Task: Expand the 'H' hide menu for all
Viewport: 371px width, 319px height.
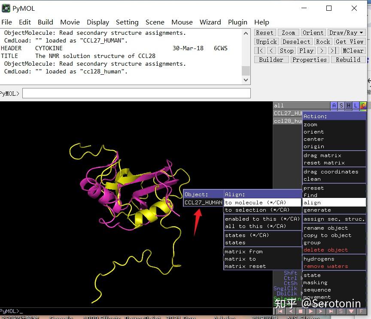Action: point(349,106)
